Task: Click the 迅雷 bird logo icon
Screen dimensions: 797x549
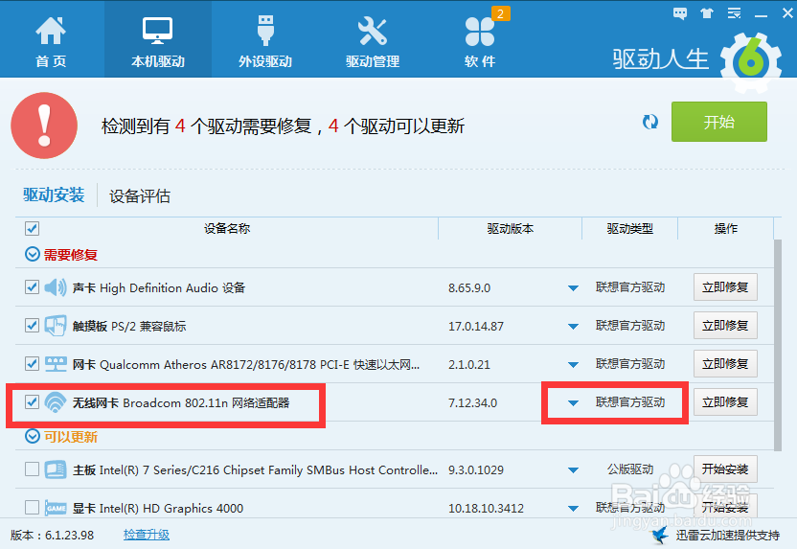Action: point(660,535)
